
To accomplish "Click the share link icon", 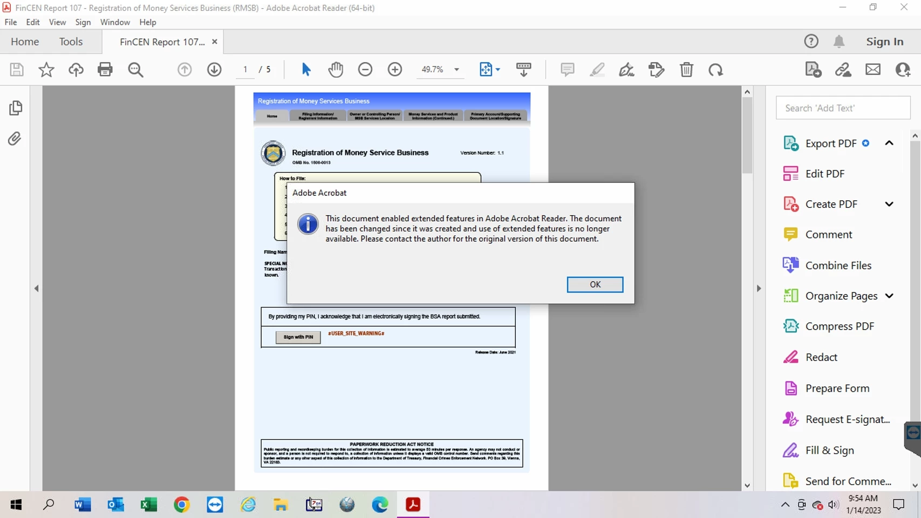I will coord(843,70).
